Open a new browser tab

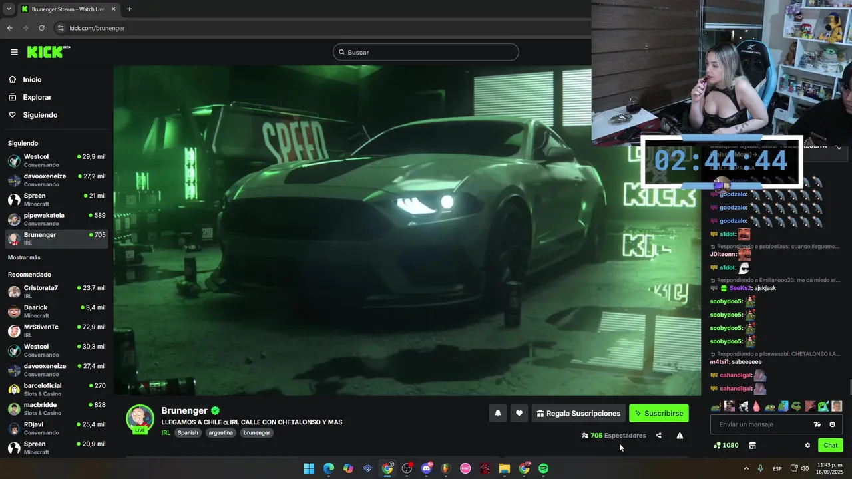point(129,9)
